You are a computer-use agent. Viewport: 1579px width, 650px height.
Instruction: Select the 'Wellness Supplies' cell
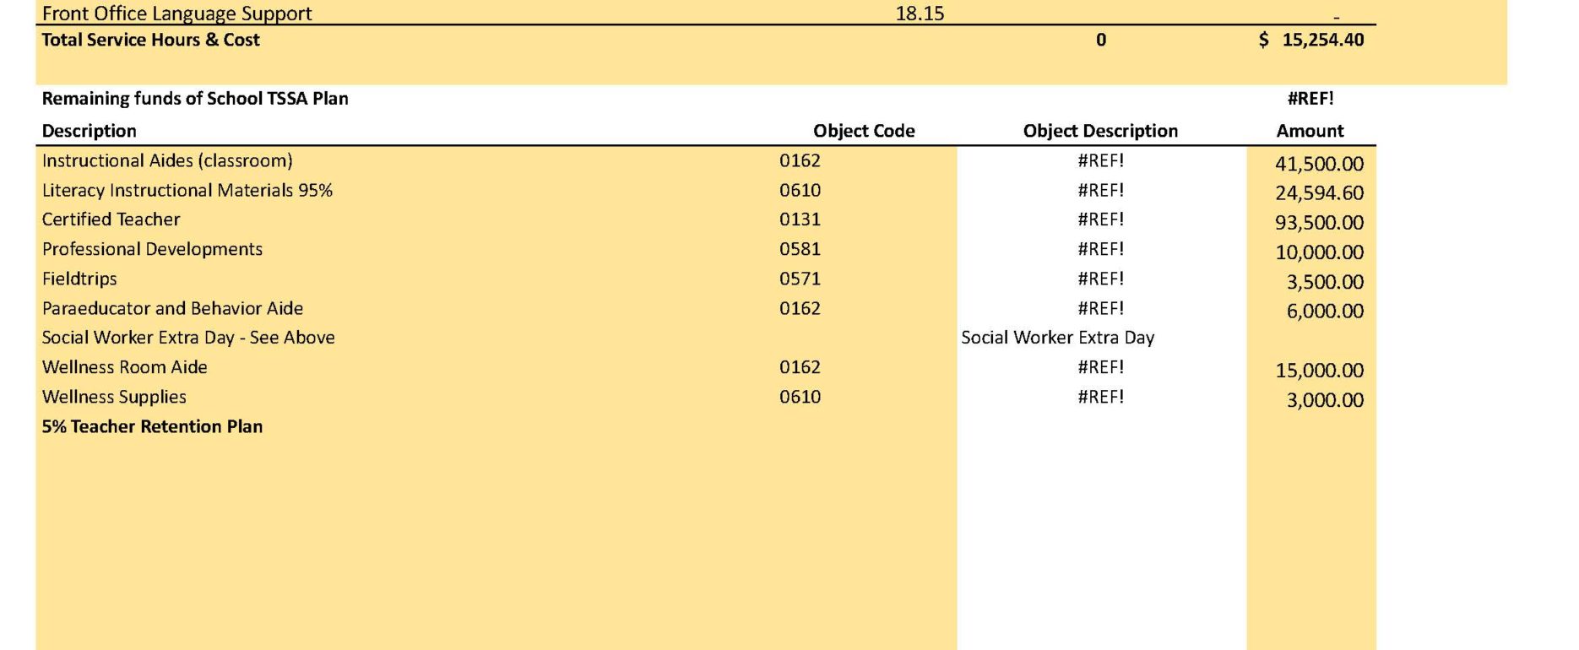click(x=114, y=397)
